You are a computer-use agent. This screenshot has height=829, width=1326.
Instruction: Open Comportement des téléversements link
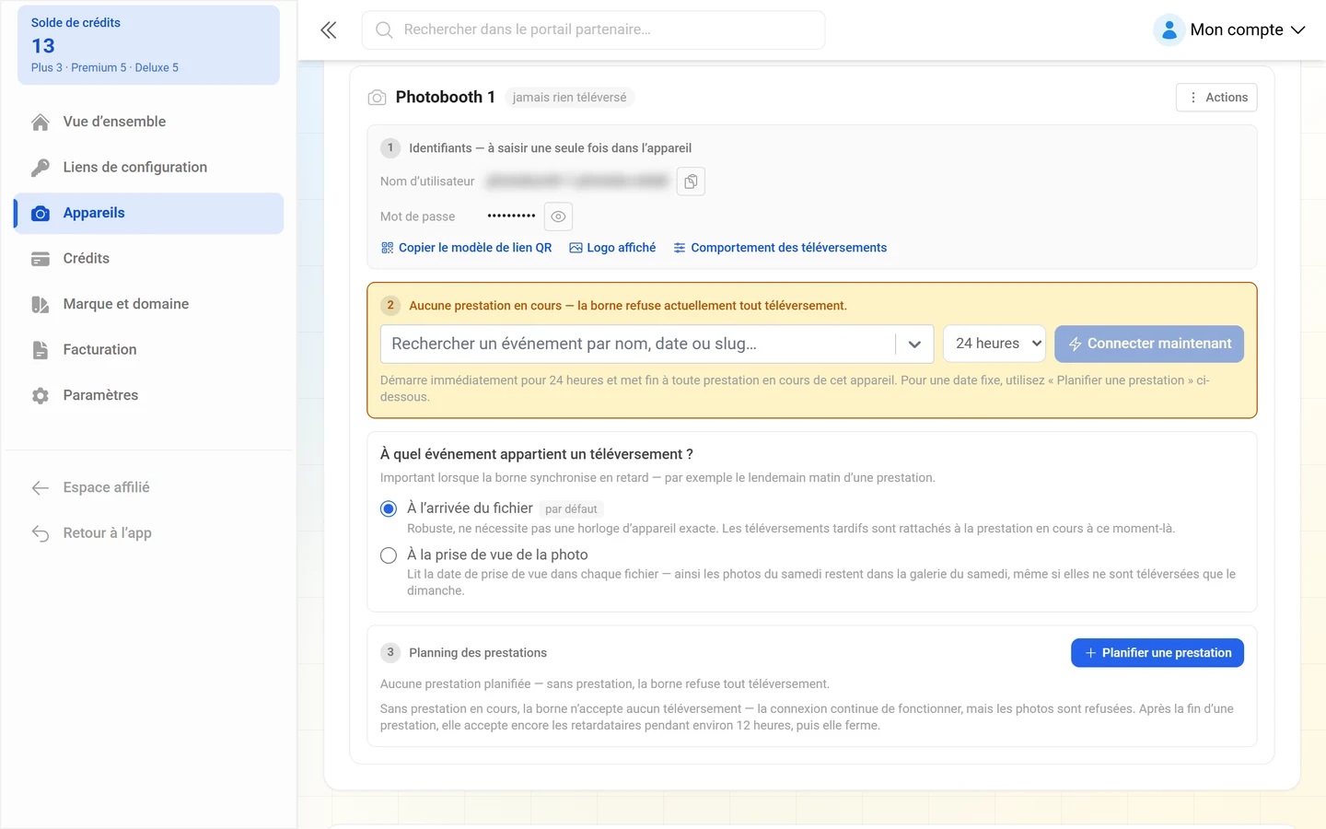point(780,248)
